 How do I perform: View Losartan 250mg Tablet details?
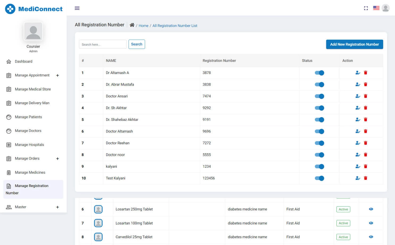(x=371, y=209)
